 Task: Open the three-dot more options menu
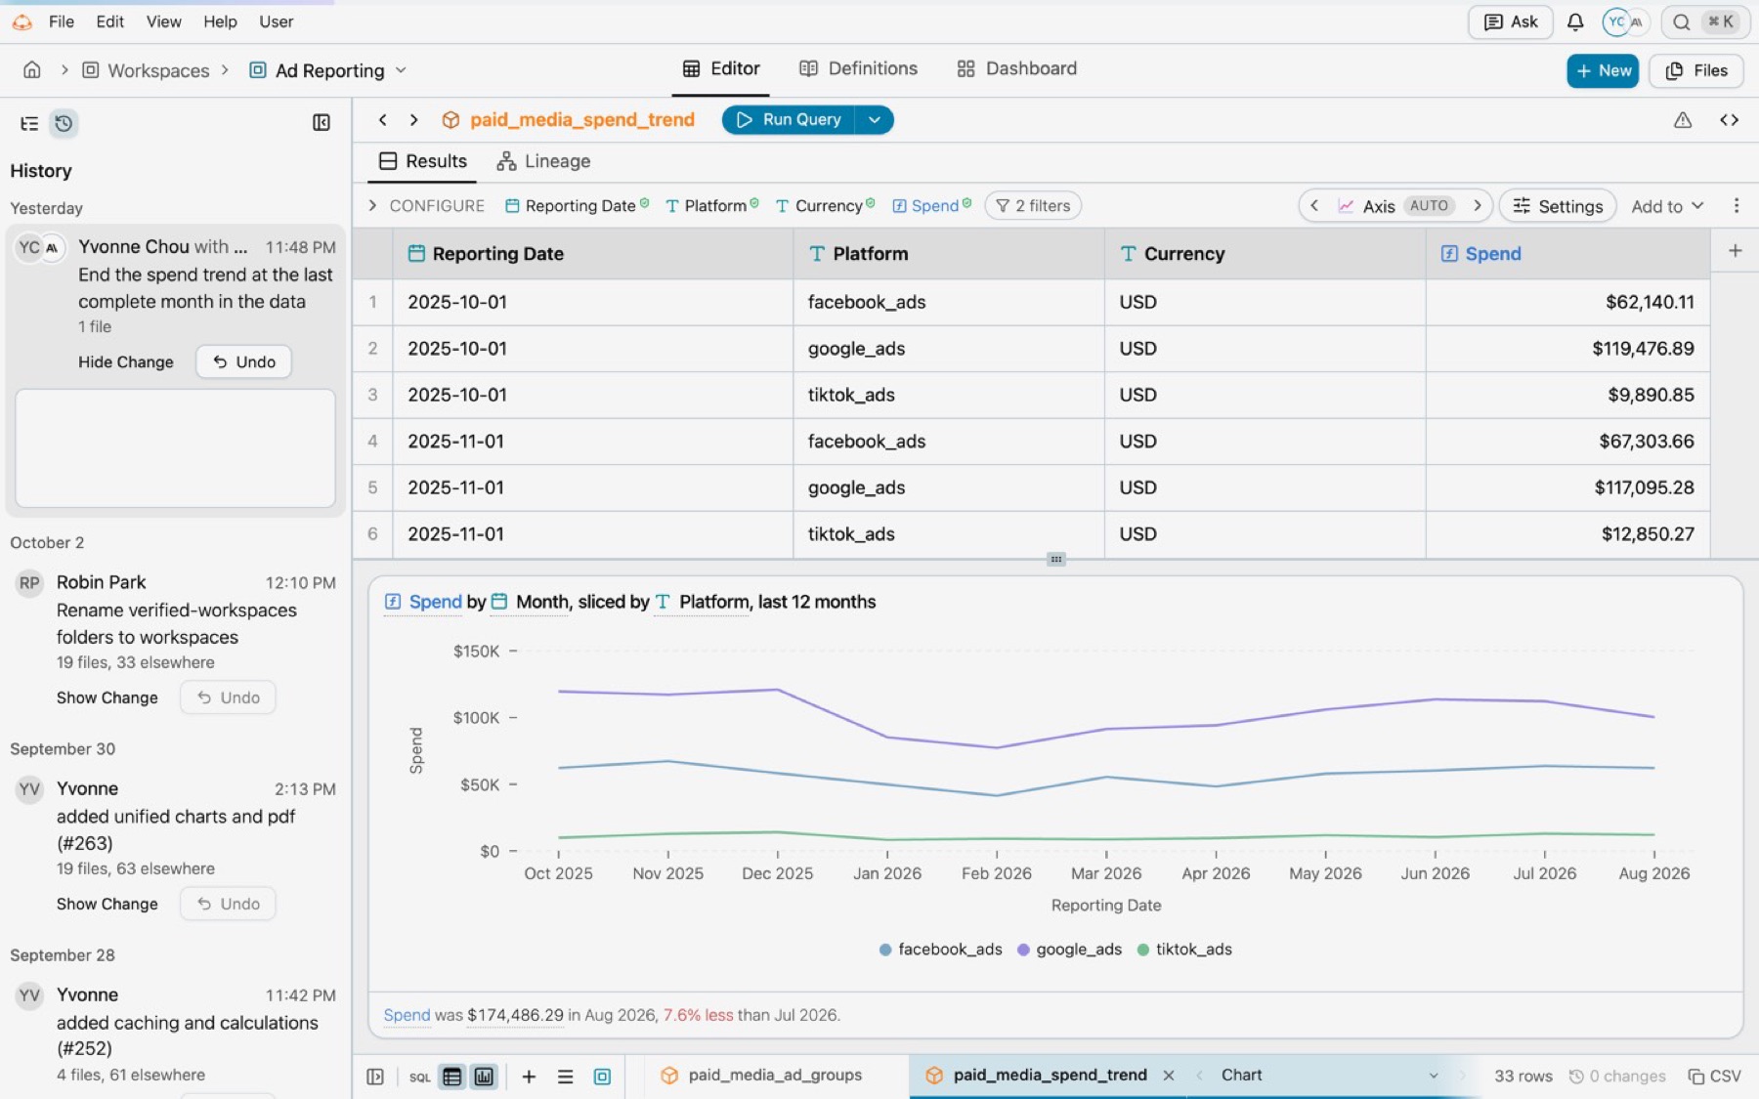(x=1737, y=205)
